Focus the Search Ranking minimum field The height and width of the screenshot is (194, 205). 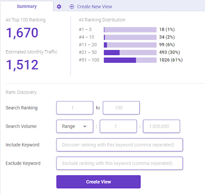click(x=75, y=108)
